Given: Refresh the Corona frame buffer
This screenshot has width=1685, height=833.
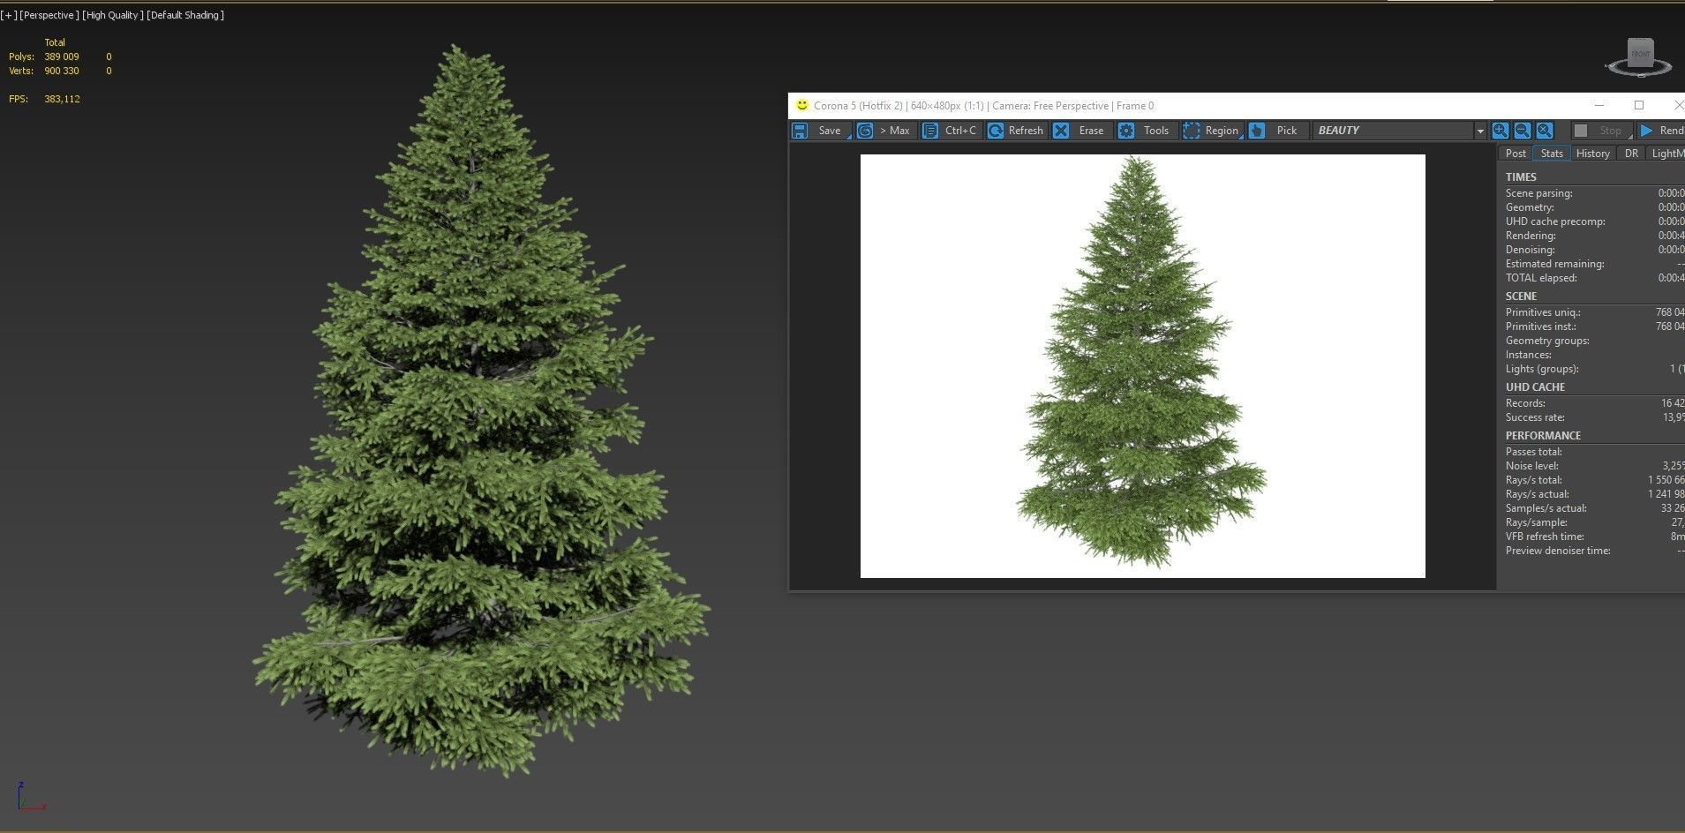Looking at the screenshot, I should (x=1016, y=131).
